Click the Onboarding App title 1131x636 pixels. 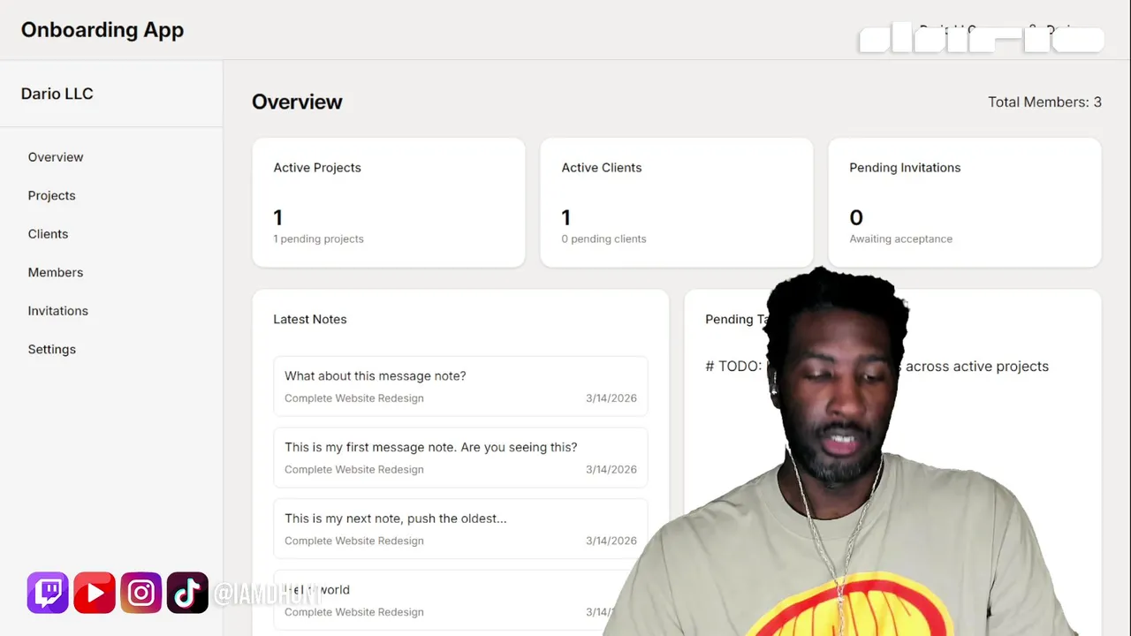coord(102,29)
